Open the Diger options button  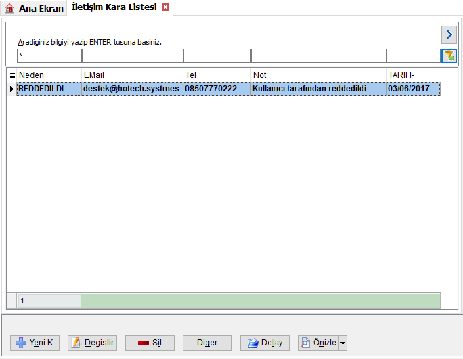207,343
